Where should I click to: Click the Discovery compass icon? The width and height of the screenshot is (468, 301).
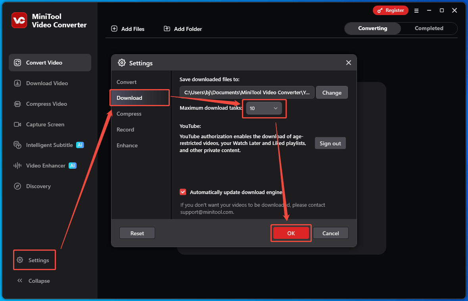17,186
